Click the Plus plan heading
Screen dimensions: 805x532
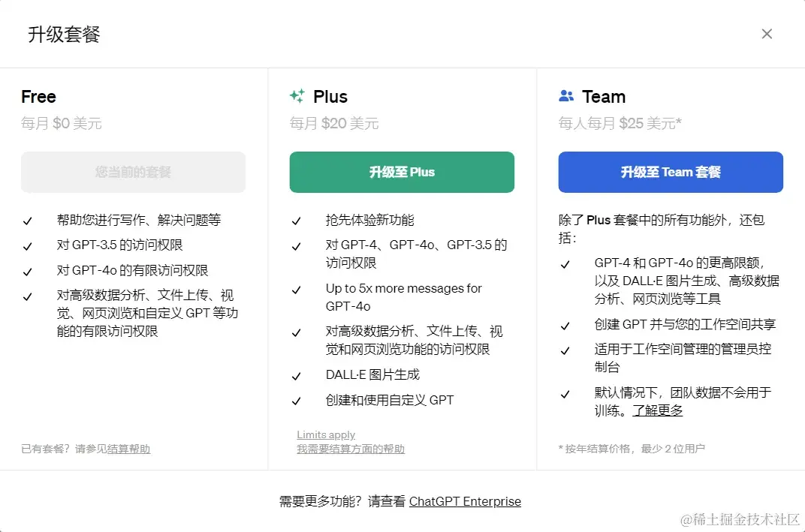pos(330,97)
